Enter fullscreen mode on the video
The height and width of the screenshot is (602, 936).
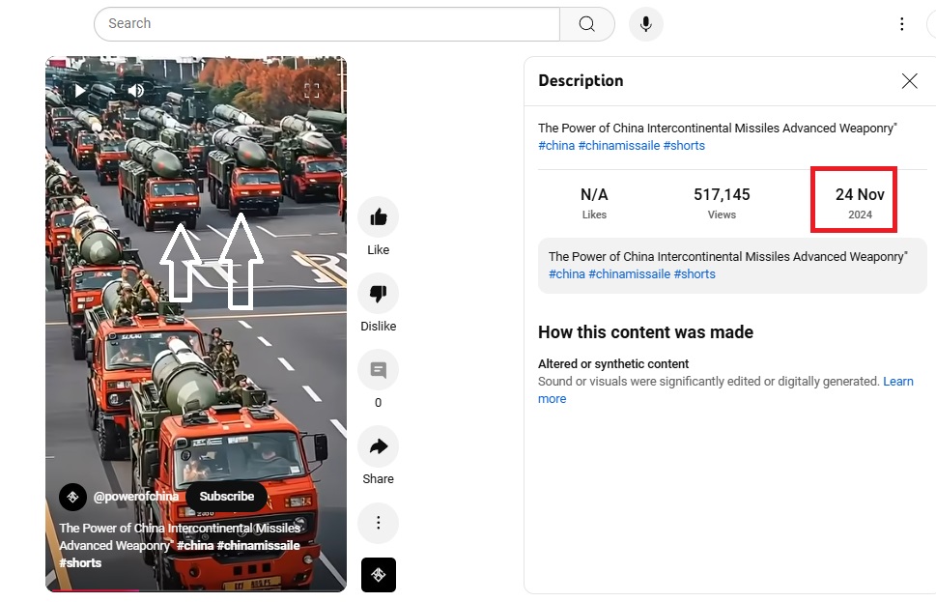tap(312, 91)
